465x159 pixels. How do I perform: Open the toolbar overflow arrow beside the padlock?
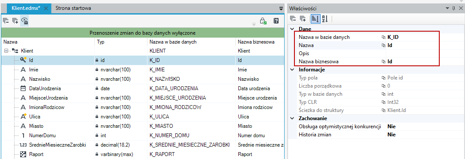(x=254, y=24)
